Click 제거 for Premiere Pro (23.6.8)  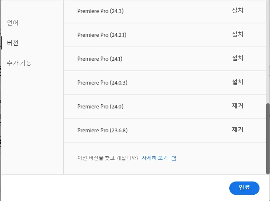coord(237,130)
